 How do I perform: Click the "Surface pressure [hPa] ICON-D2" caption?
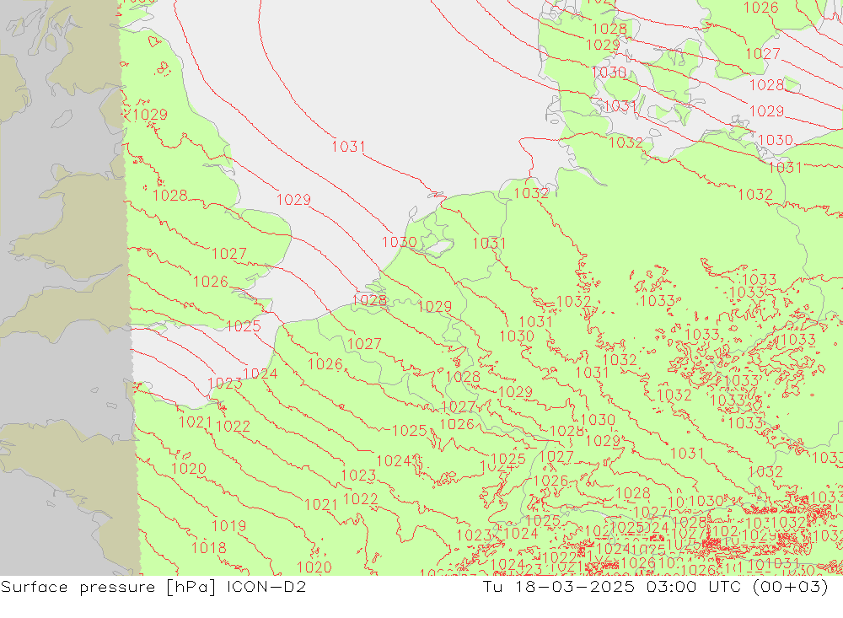point(153,587)
